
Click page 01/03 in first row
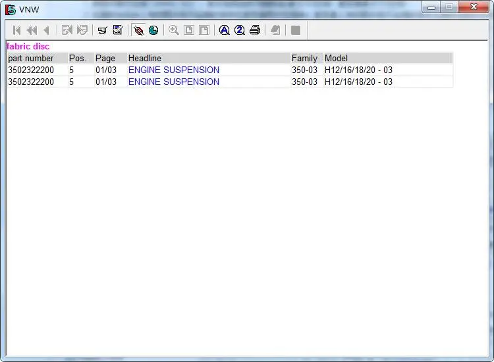click(106, 70)
